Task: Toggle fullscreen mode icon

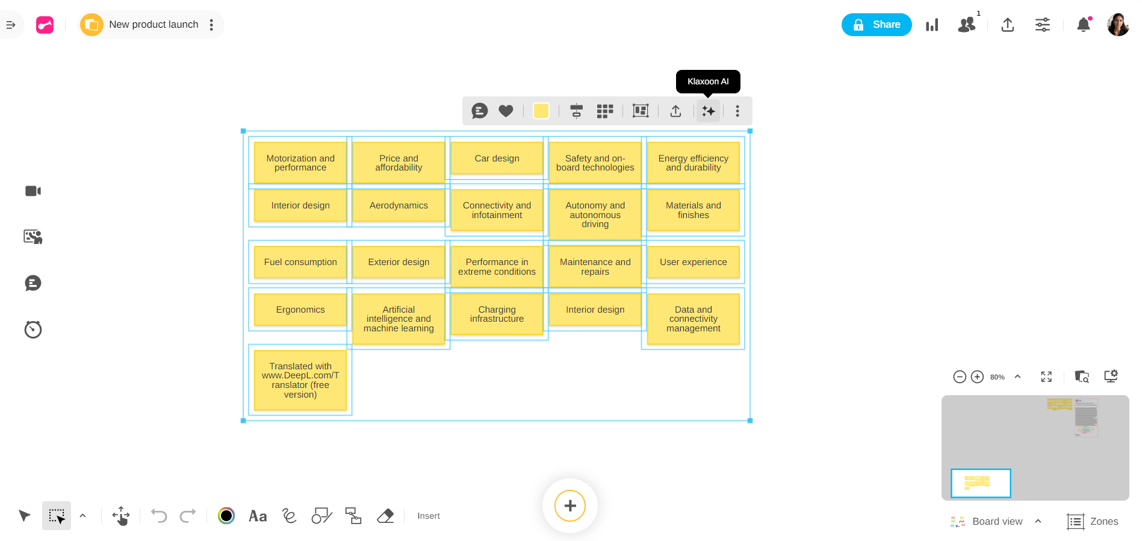Action: point(1046,377)
